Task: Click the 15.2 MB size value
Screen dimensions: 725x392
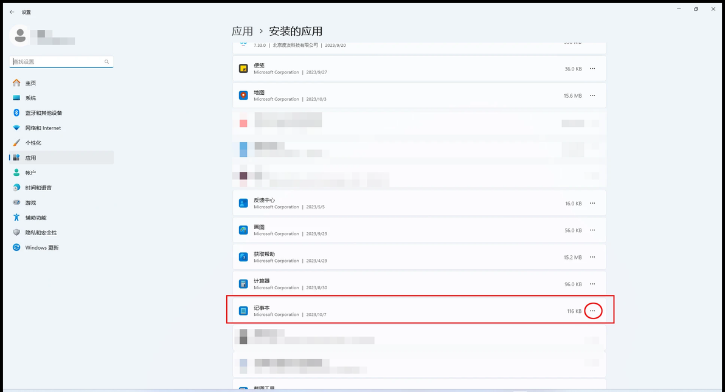Action: point(572,258)
